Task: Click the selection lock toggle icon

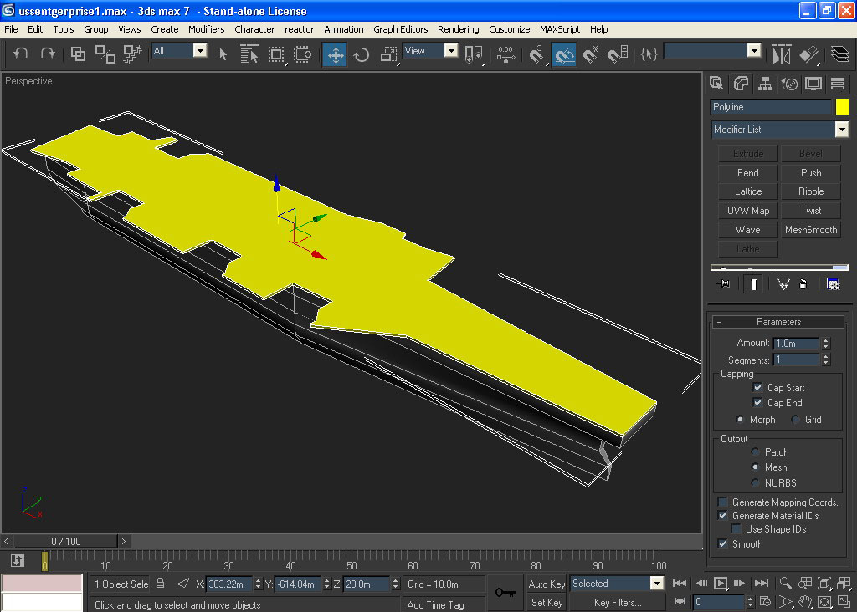Action: click(x=160, y=584)
